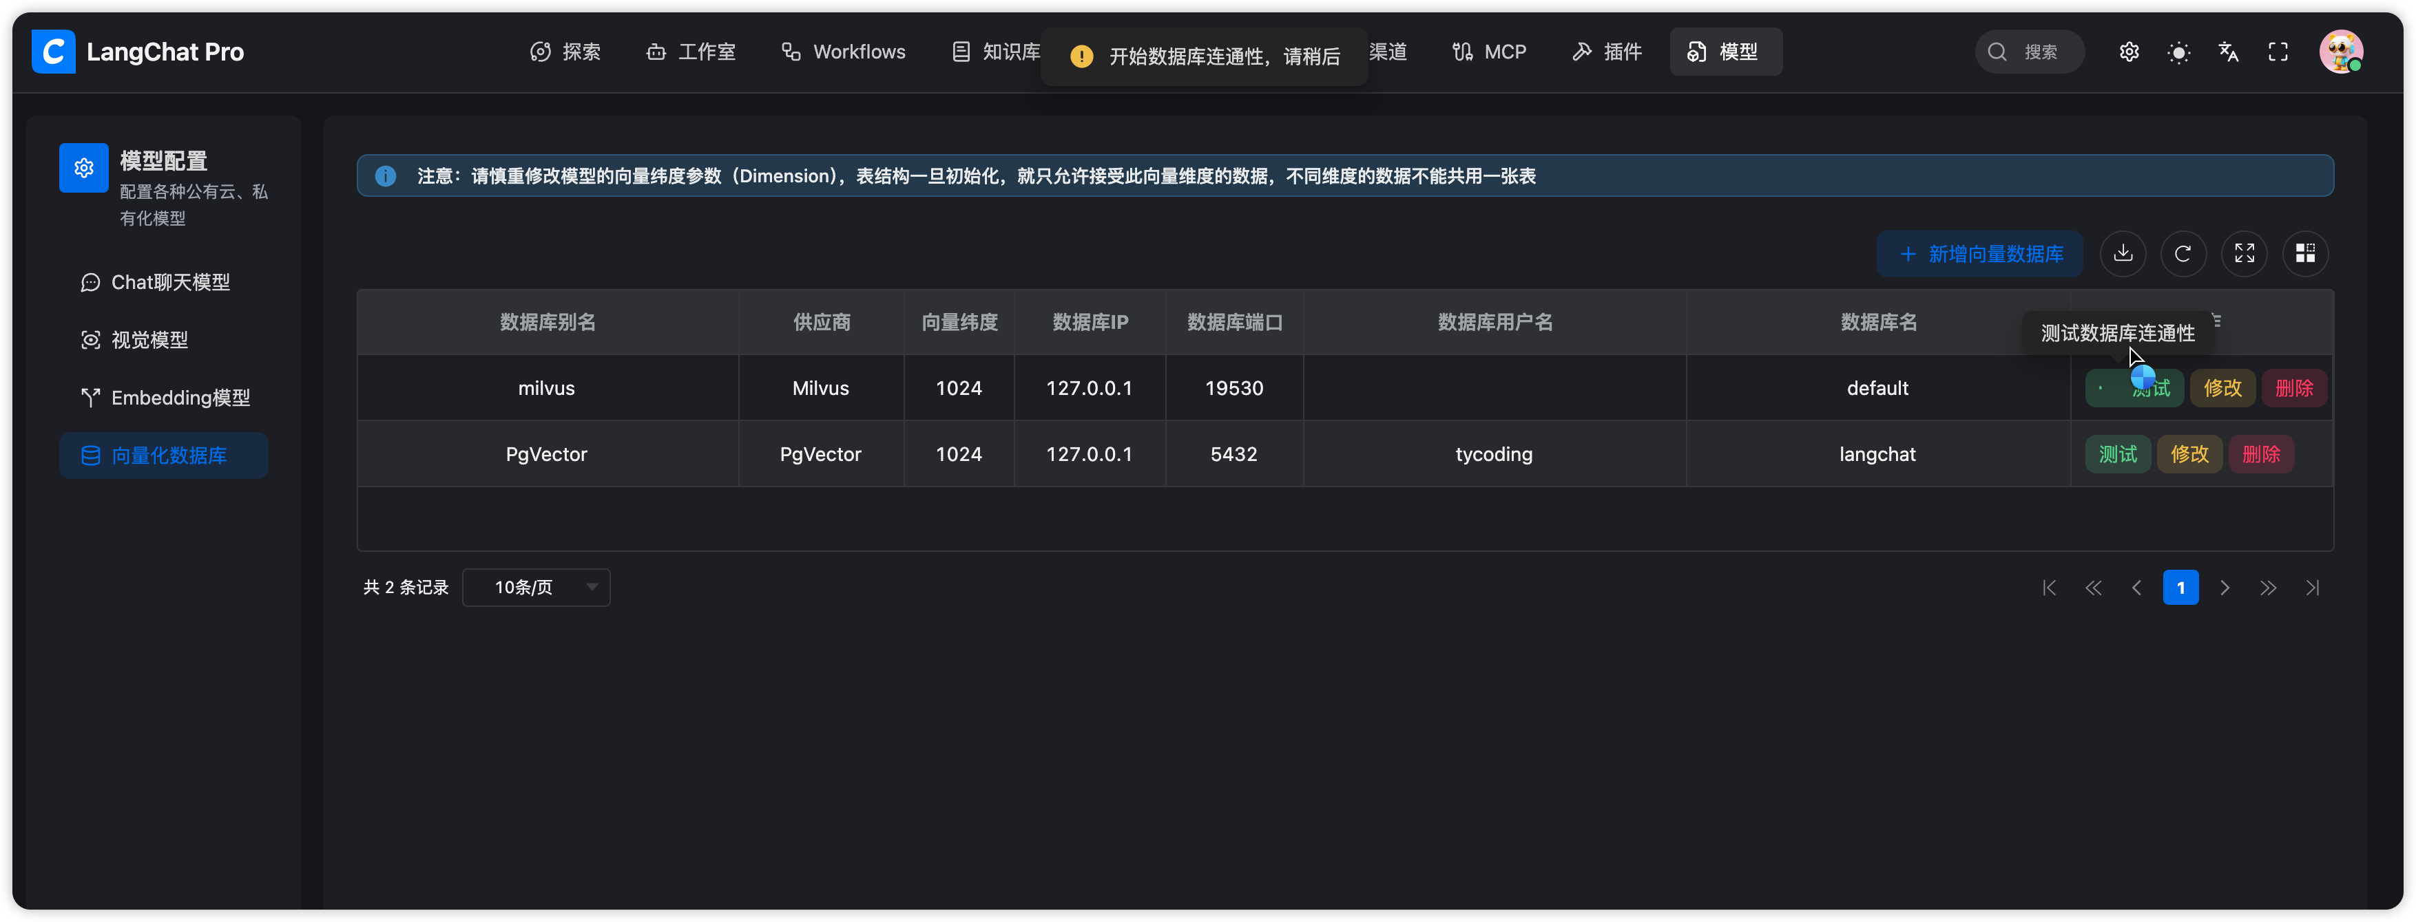Go to next page arrow
2416x922 pixels.
[2224, 588]
